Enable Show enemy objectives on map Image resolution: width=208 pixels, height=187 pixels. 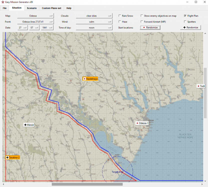(x=142, y=16)
